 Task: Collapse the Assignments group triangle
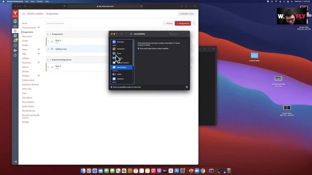tap(50, 34)
